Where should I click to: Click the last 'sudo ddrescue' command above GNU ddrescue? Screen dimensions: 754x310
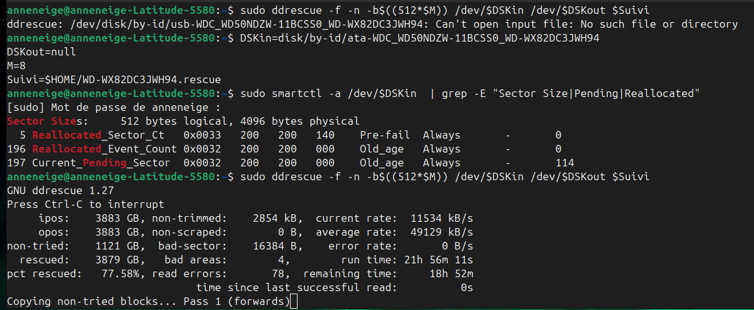[x=444, y=177]
